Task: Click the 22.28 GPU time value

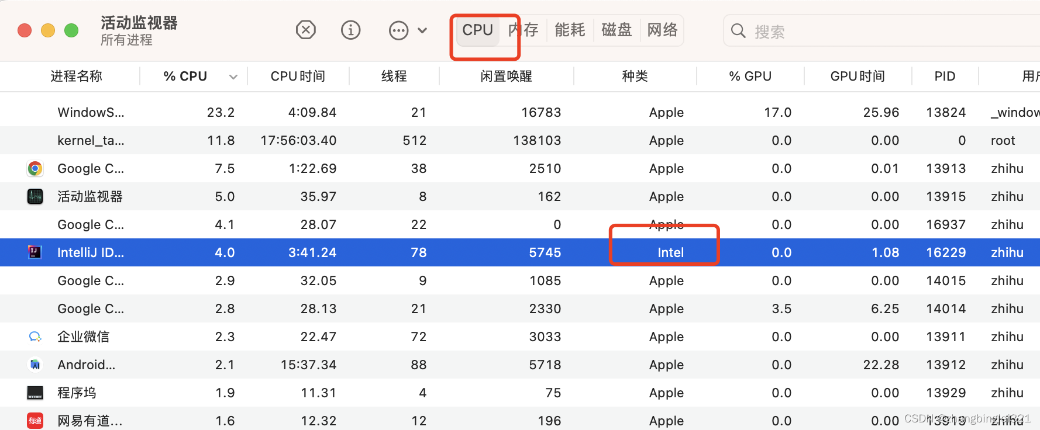Action: coord(881,365)
